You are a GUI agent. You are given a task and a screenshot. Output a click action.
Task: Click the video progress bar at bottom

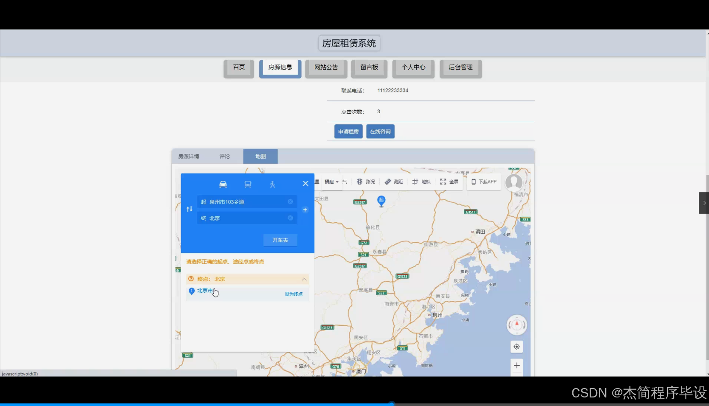click(x=354, y=404)
